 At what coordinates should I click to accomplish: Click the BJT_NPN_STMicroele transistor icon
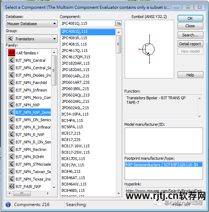[x=12, y=164]
